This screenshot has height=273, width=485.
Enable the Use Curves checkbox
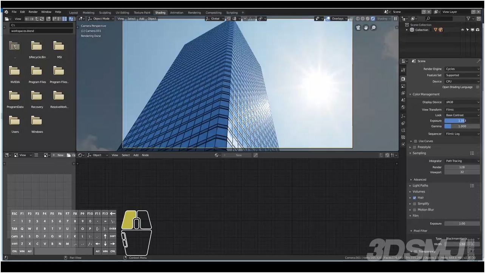[415, 141]
